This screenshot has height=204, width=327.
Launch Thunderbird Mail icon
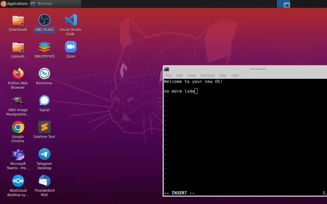tap(44, 181)
